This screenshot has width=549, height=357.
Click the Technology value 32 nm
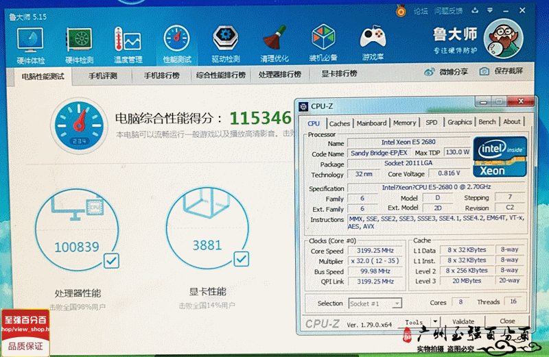point(364,174)
